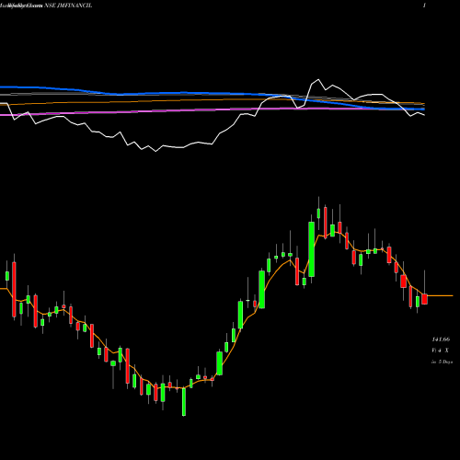Click the lowest green candle at the chart bottom

184,401
